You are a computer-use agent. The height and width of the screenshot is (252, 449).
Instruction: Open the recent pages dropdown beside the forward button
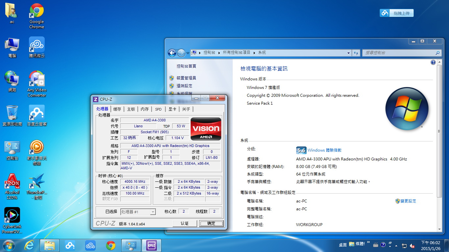pyautogui.click(x=188, y=53)
